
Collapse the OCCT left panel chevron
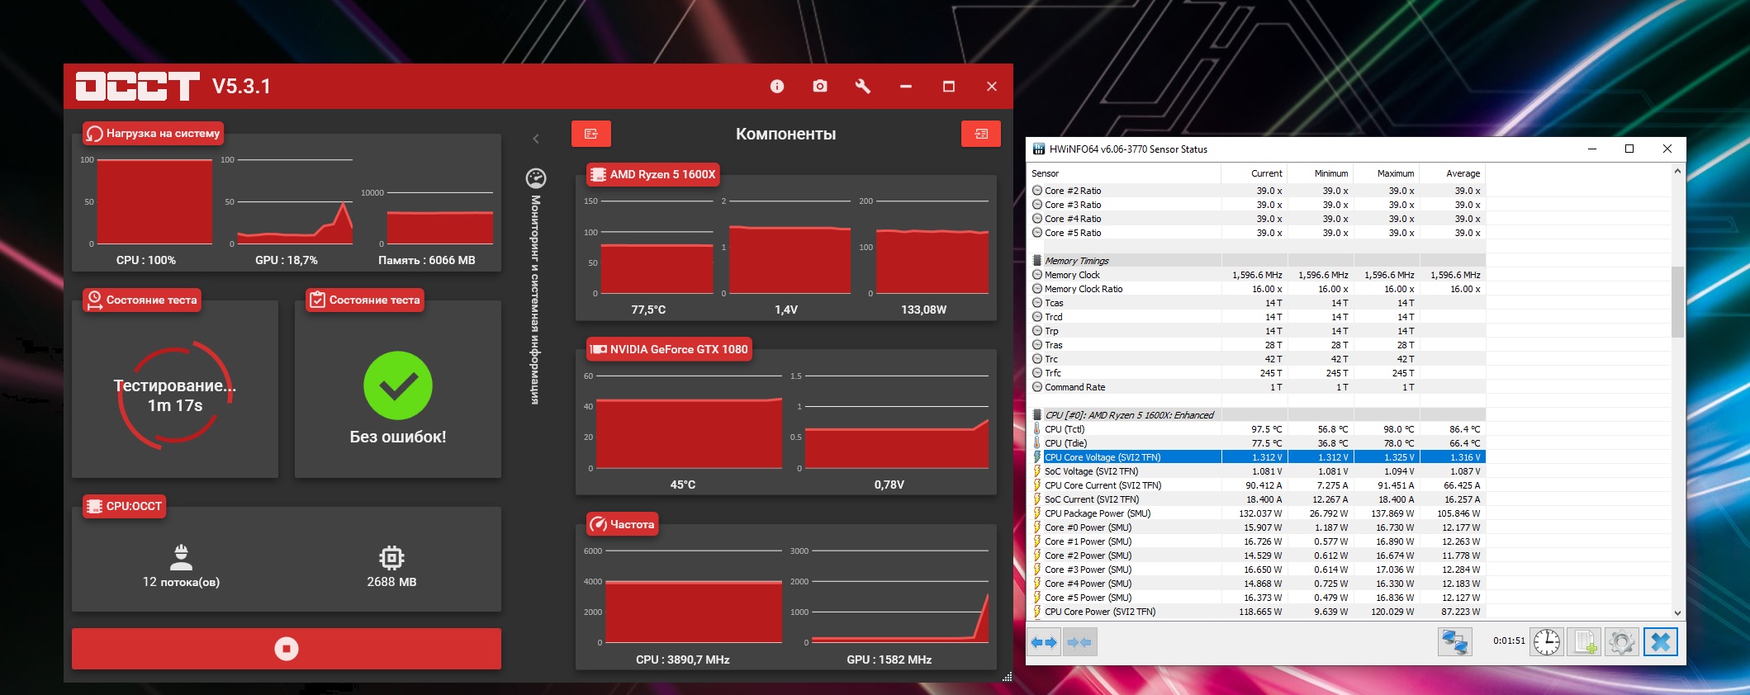pos(536,139)
